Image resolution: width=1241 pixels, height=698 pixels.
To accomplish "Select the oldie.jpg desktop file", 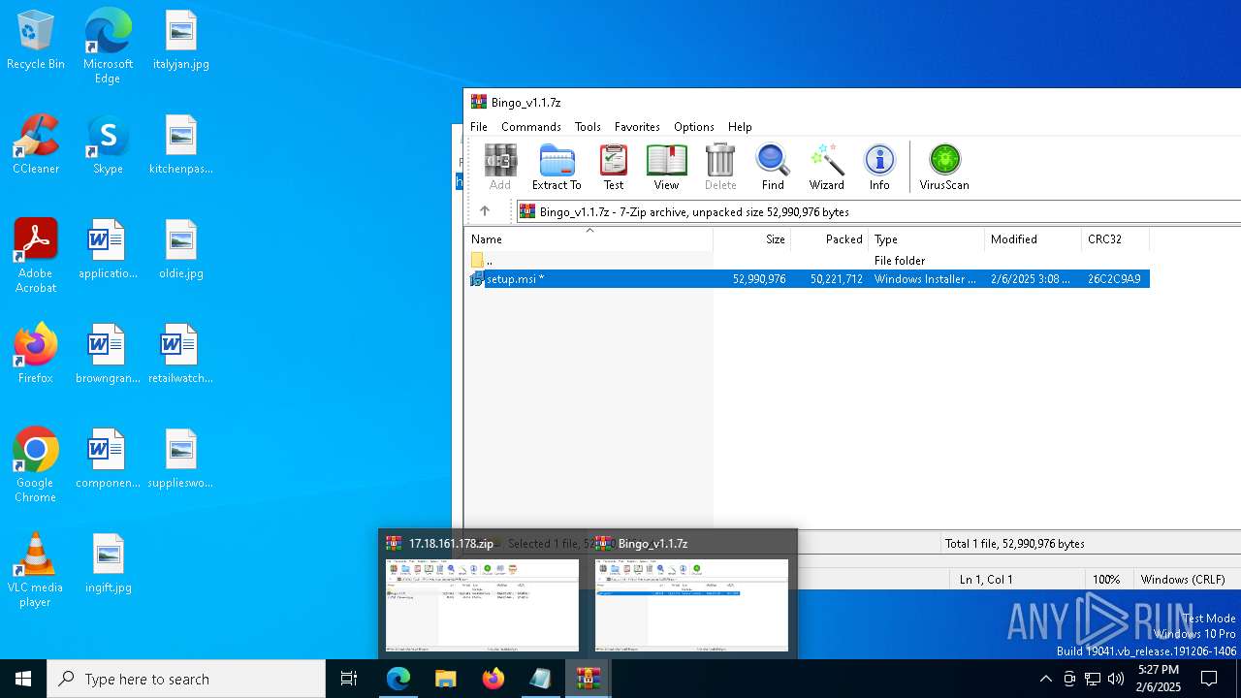I will pyautogui.click(x=181, y=250).
